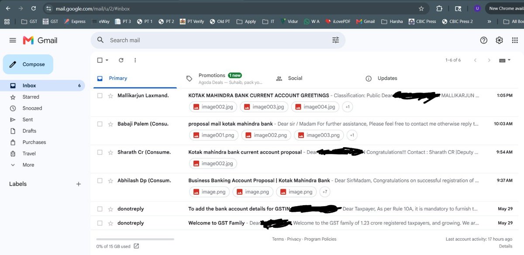Open the More three-dot toolbar menu
524x255 pixels.
(x=135, y=60)
